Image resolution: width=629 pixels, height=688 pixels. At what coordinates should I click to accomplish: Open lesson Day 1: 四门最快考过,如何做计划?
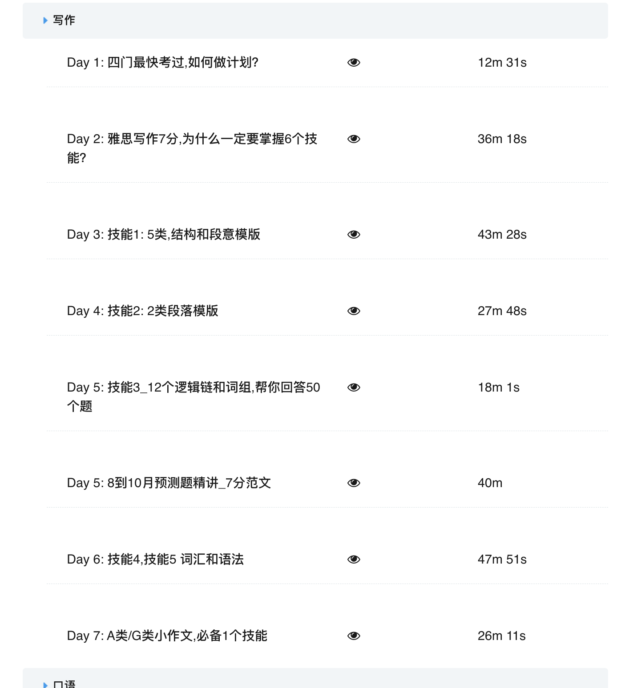[x=163, y=63]
